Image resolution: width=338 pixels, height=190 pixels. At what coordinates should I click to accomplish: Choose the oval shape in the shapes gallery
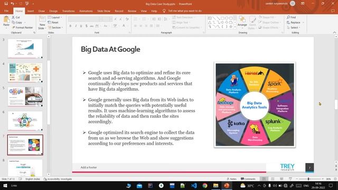[x=227, y=18]
